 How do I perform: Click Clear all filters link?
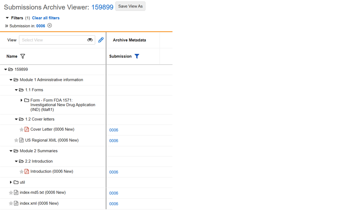(x=46, y=18)
